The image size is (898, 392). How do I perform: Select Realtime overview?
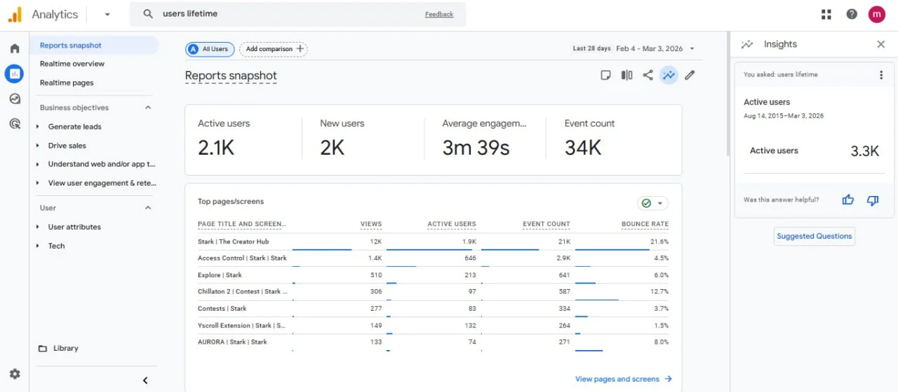(x=72, y=64)
